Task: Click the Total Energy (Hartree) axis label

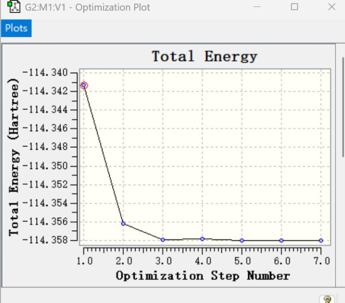Action: 13,157
